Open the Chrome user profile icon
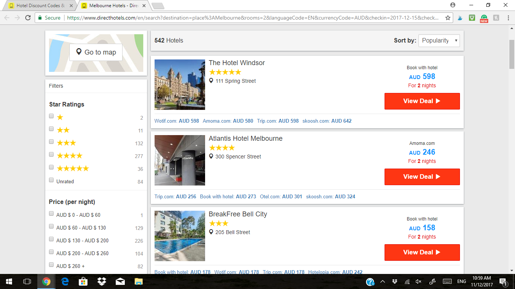 453,5
